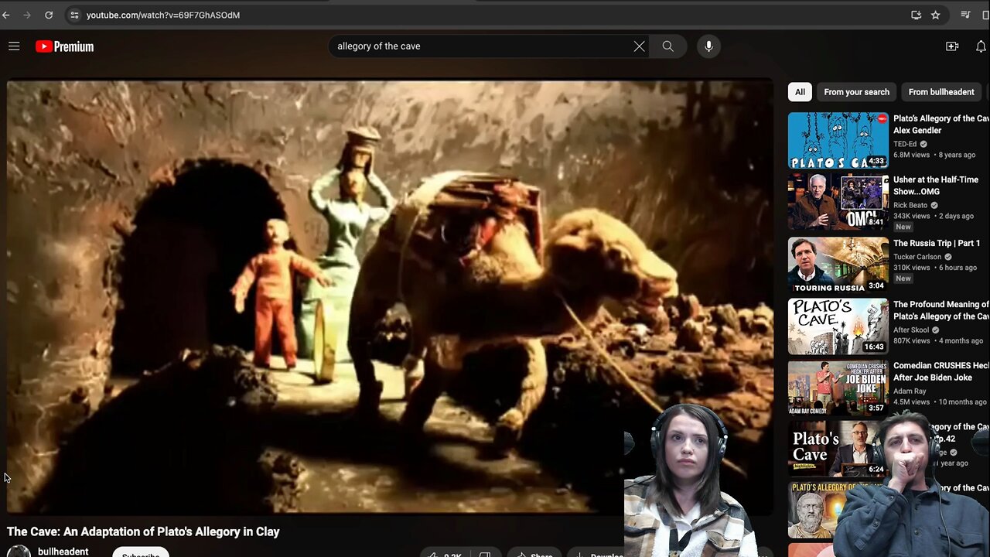Click the clay cave video player
Screen dimensions: 990x557
click(x=390, y=297)
